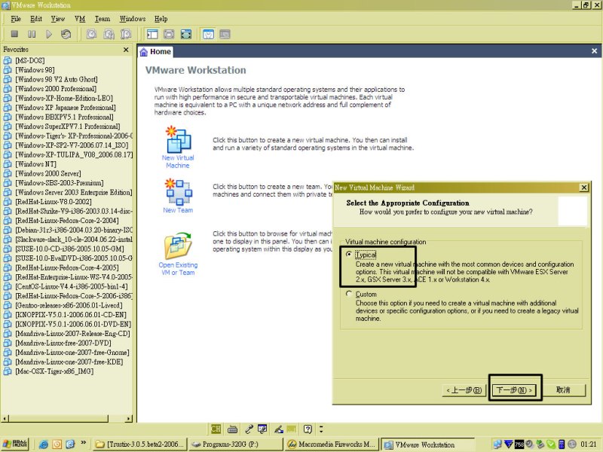Click the 開始 Start button
Screen dimensions: 603x452
(x=15, y=444)
